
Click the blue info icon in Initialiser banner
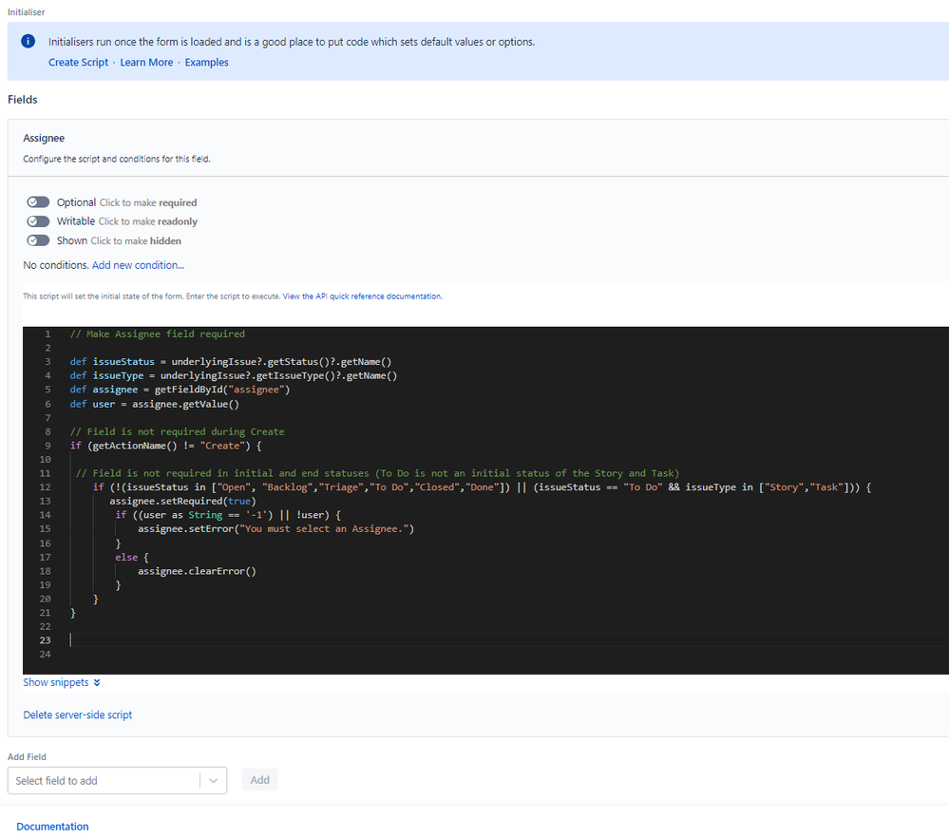(x=28, y=42)
